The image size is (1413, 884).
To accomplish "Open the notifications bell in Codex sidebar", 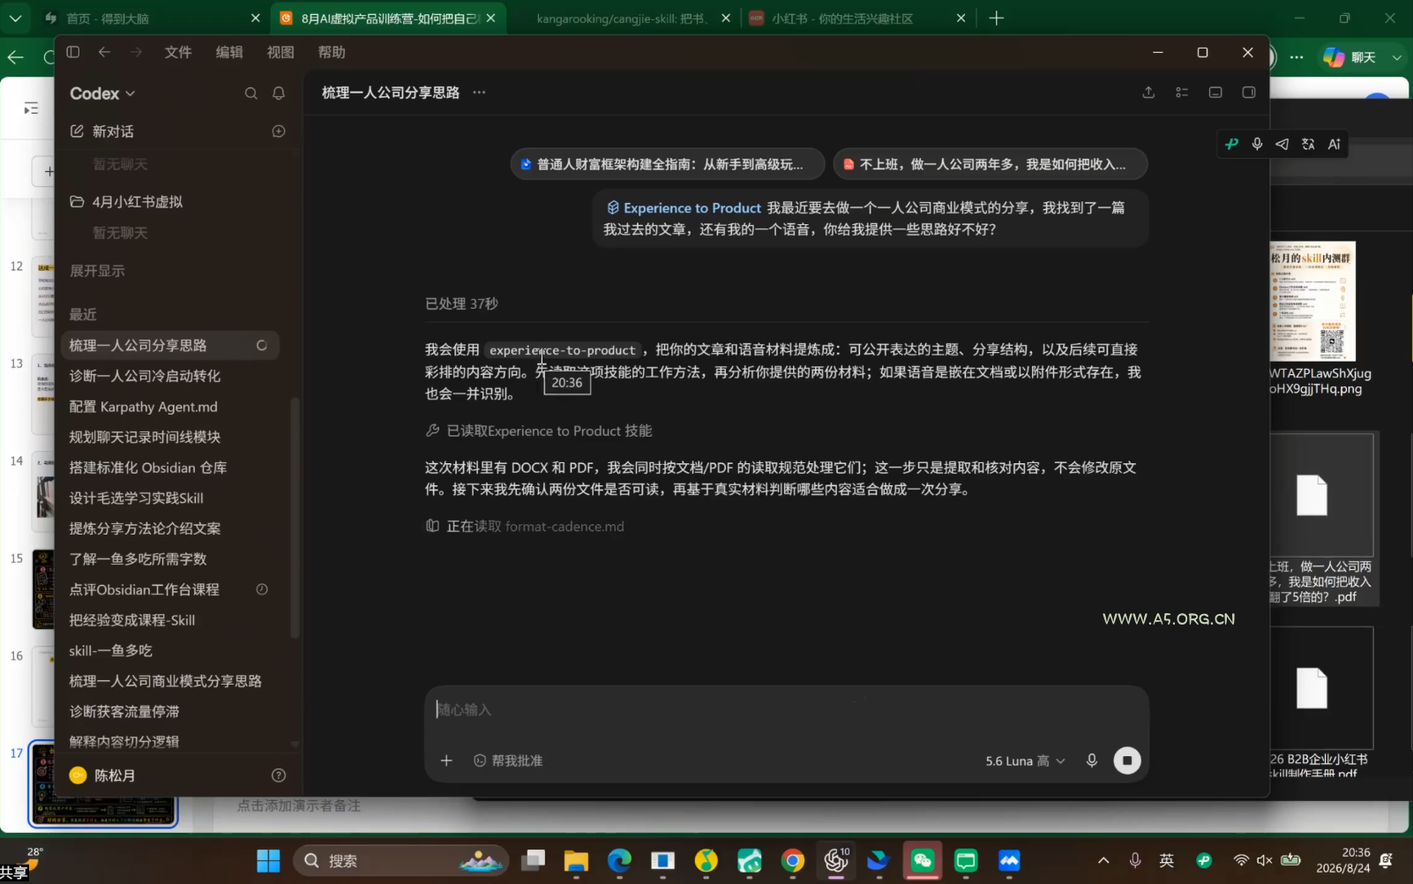I will point(279,94).
